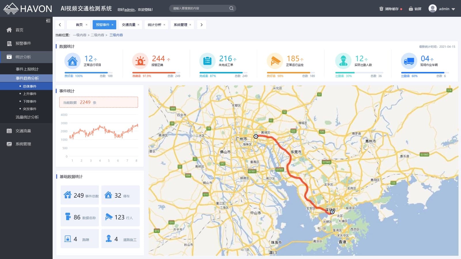Image resolution: width=461 pixels, height=259 pixels.
Task: Click 锁屏 button text
Action: [418, 9]
